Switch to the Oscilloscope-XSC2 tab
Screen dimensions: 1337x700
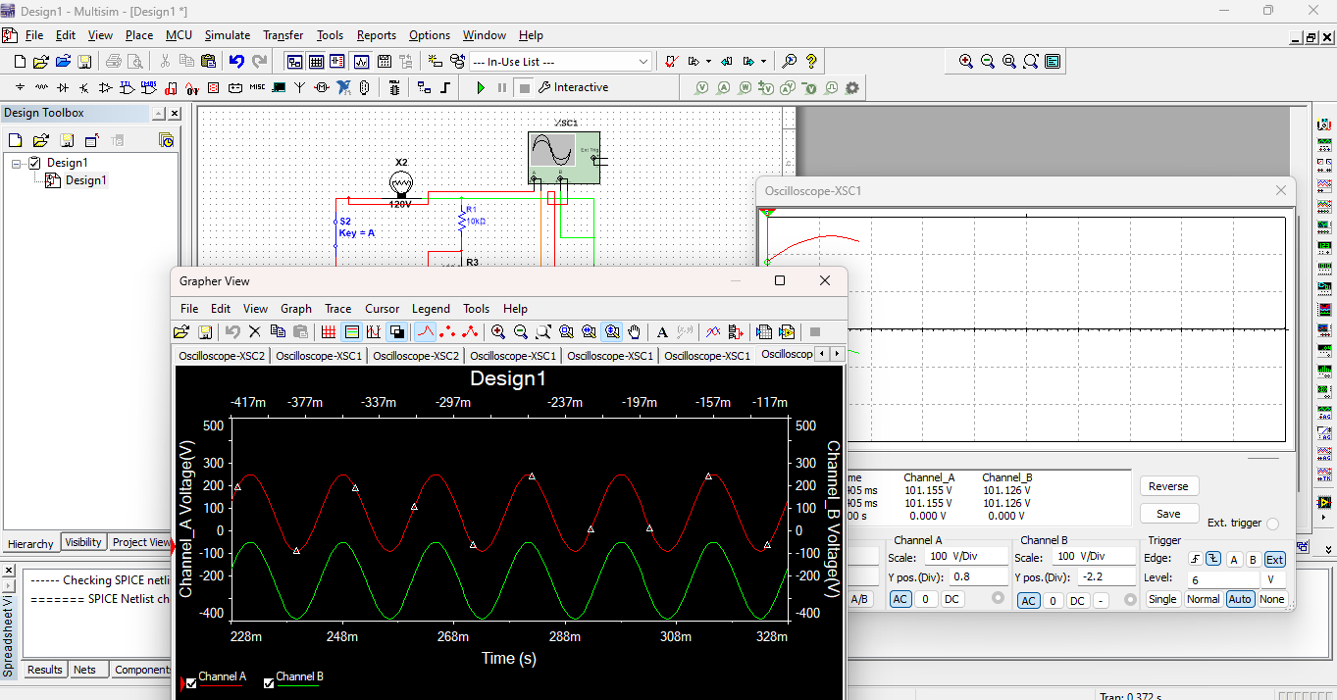click(x=221, y=354)
